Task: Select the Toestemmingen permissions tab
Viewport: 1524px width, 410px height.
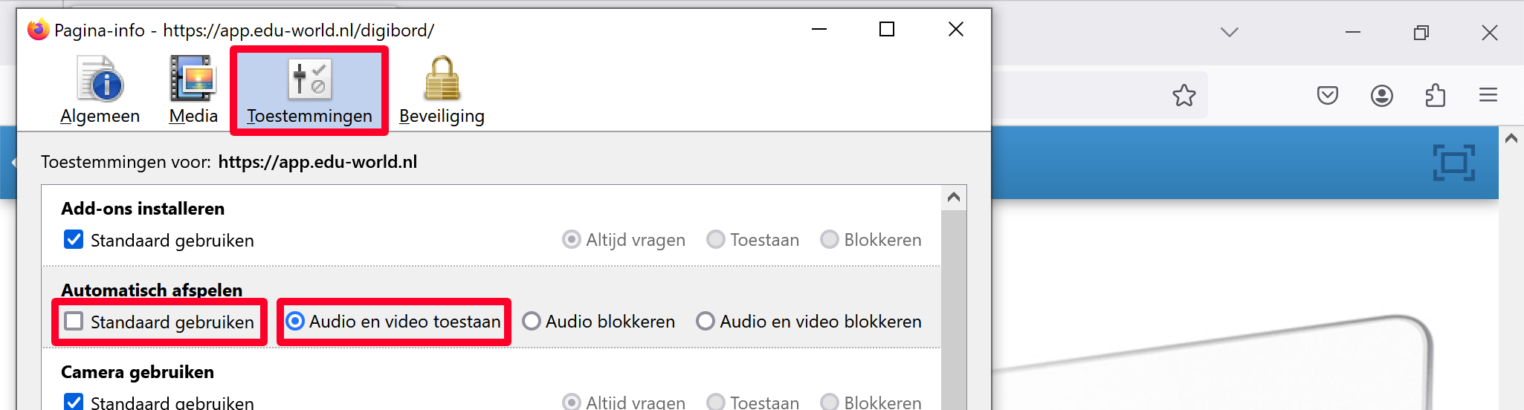Action: [309, 91]
